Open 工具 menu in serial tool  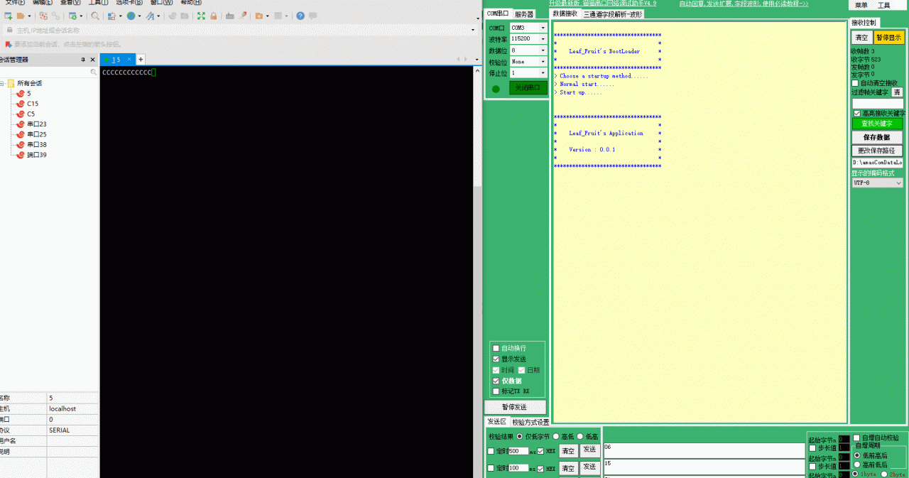click(884, 5)
